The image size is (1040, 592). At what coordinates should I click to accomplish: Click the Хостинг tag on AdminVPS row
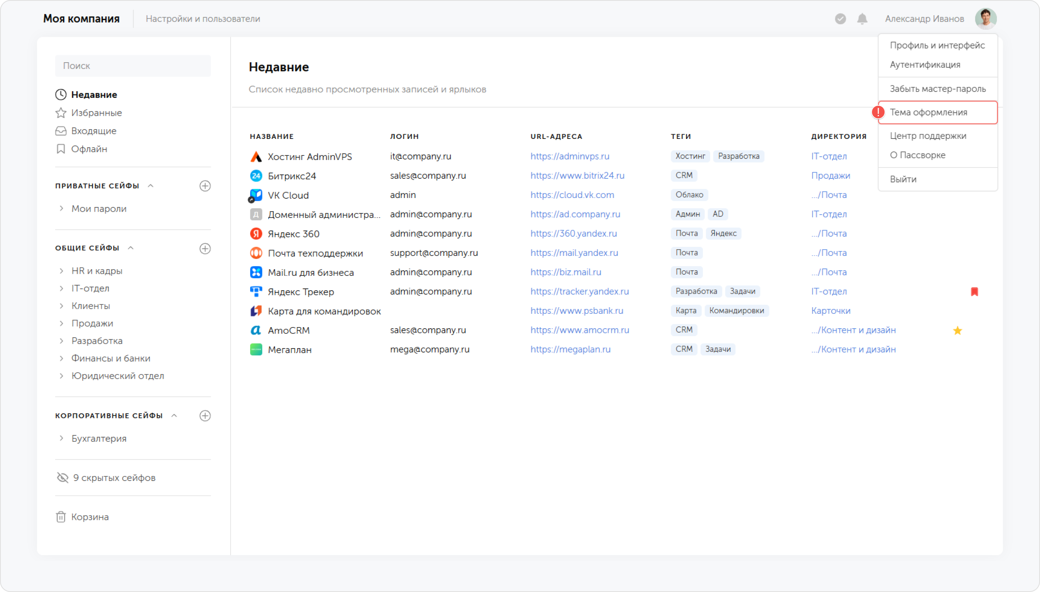pyautogui.click(x=690, y=156)
